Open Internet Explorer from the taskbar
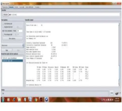This screenshot has width=122, height=111. 14,100
